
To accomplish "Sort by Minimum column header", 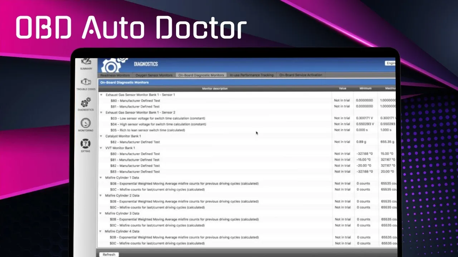I will tap(365, 89).
